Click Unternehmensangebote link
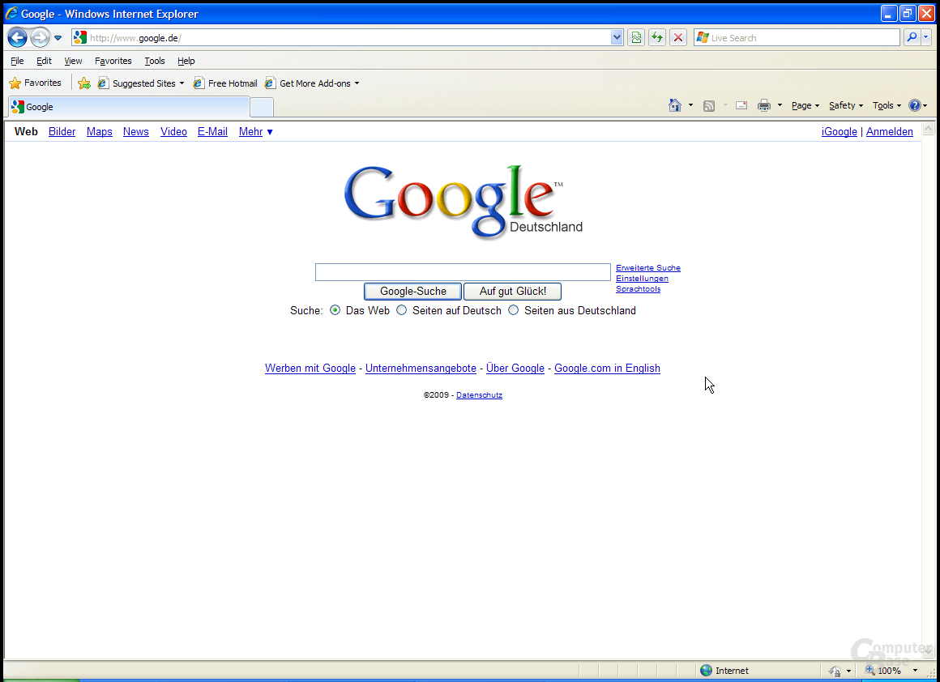This screenshot has width=940, height=682. point(421,368)
